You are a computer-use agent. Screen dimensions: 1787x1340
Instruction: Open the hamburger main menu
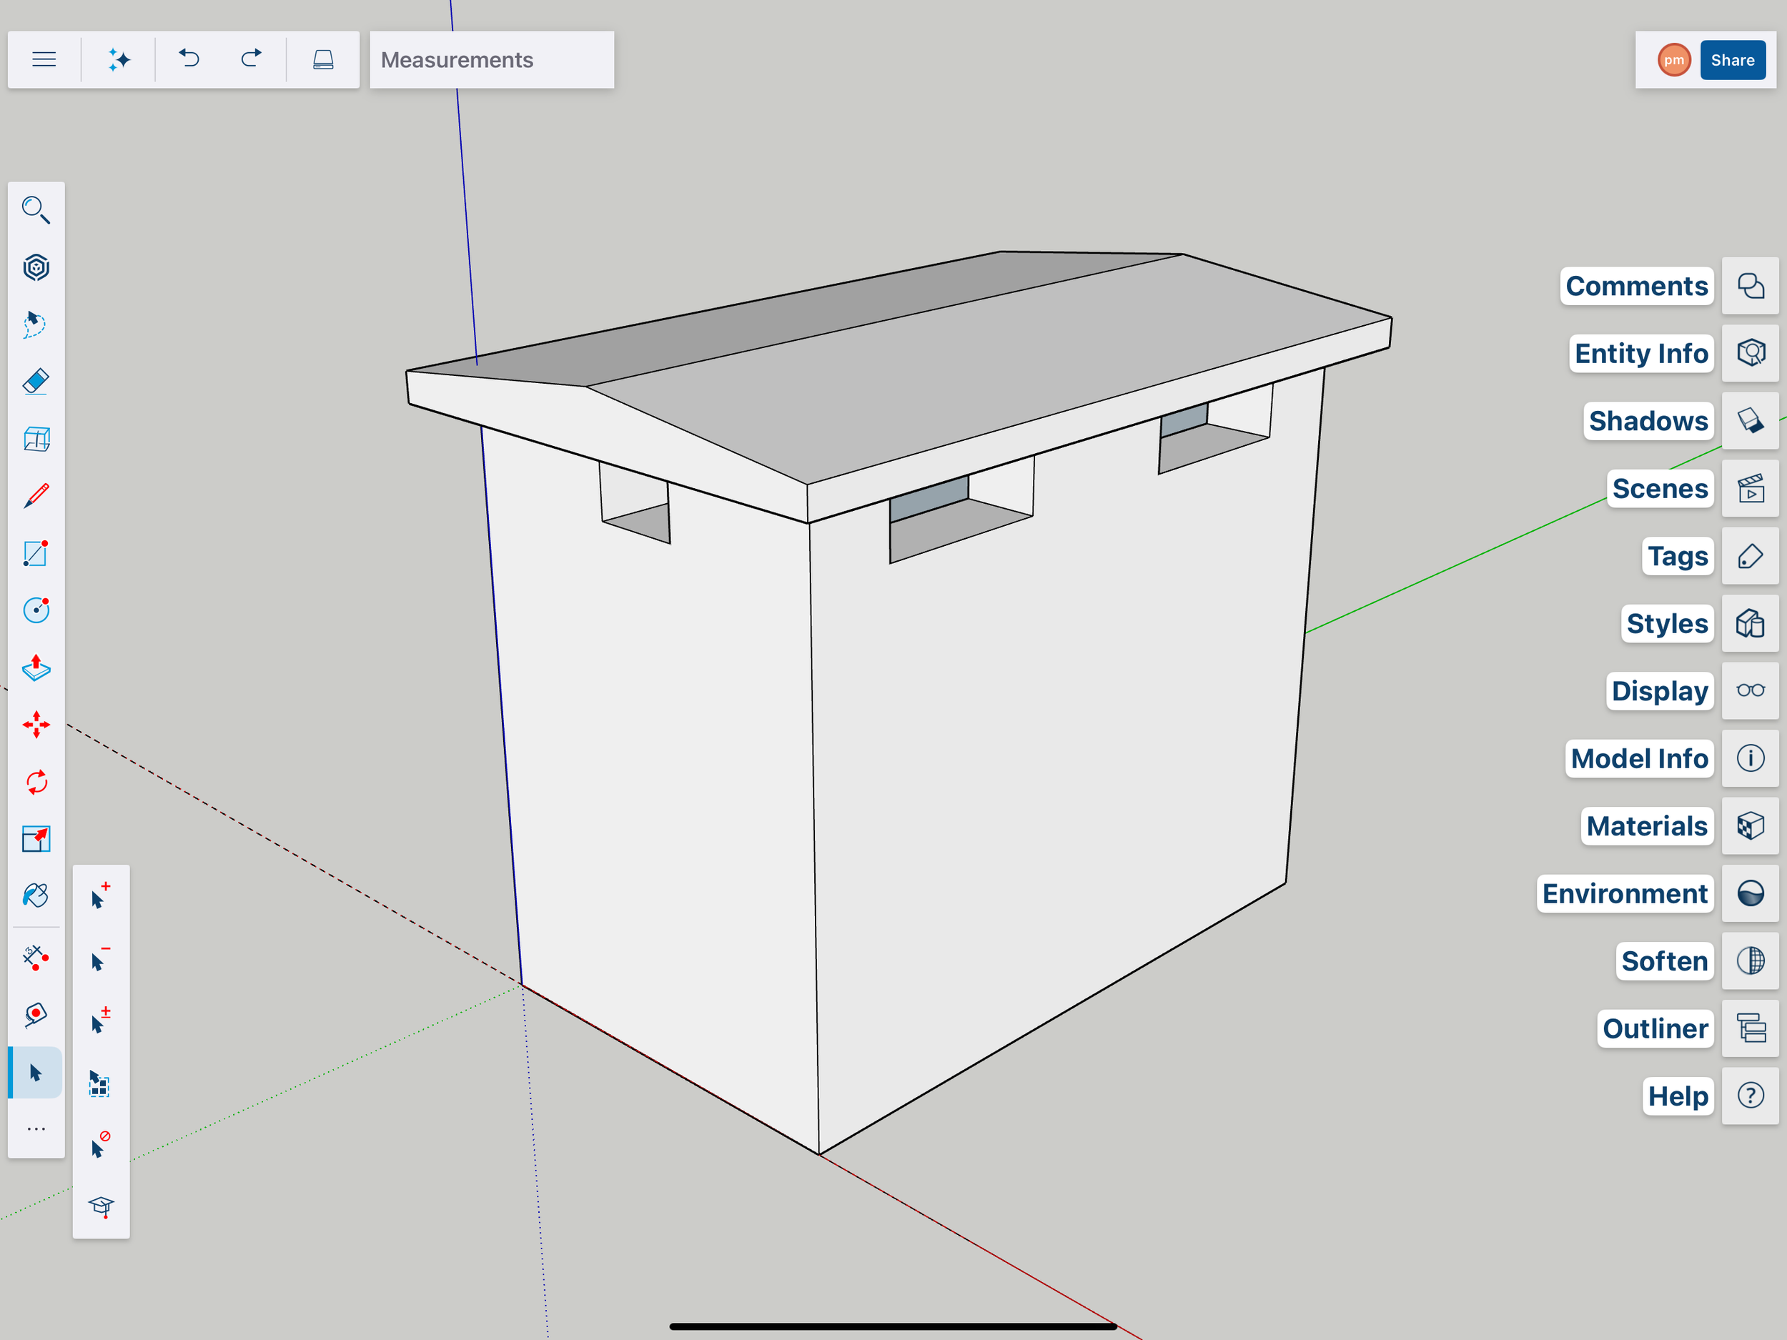(x=44, y=59)
